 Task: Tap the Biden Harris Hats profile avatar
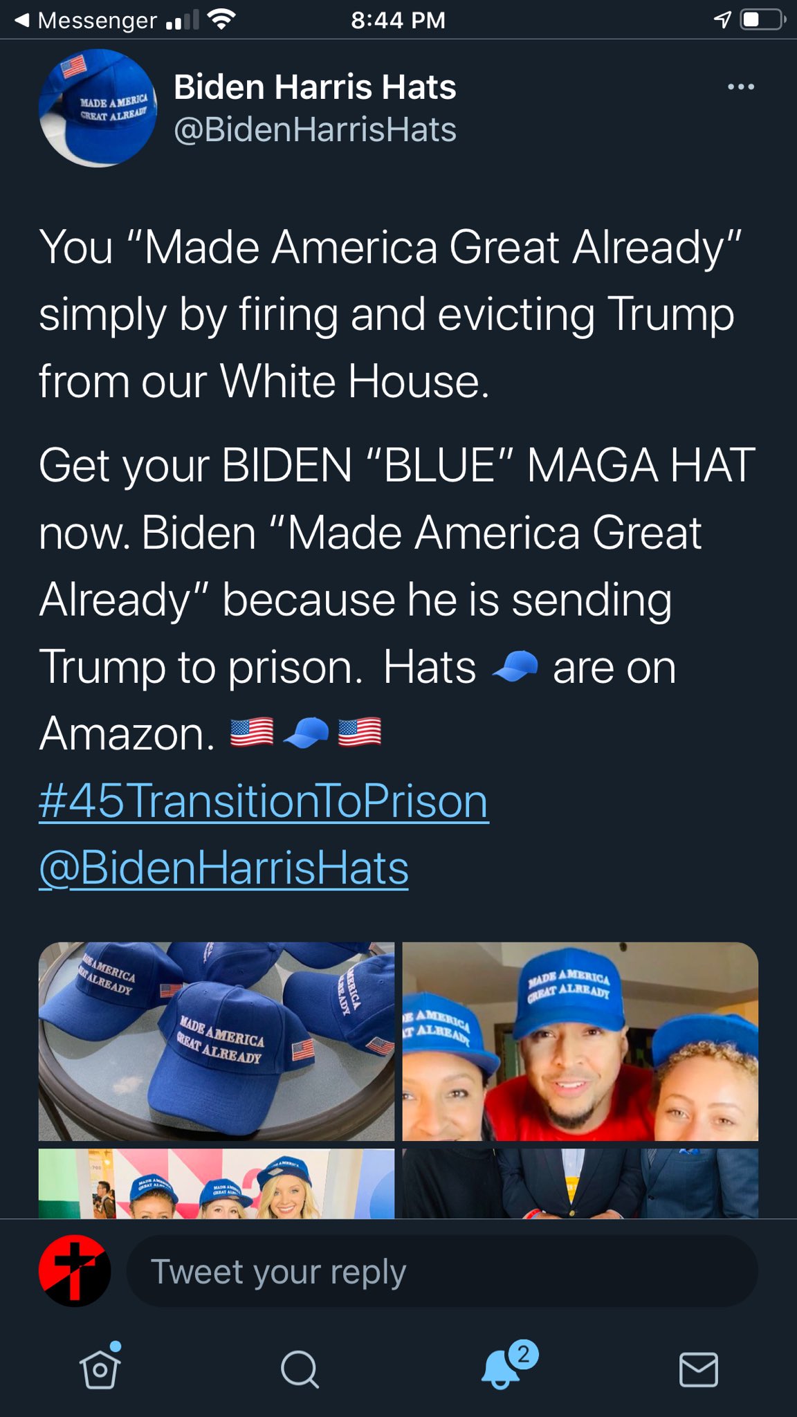point(98,108)
